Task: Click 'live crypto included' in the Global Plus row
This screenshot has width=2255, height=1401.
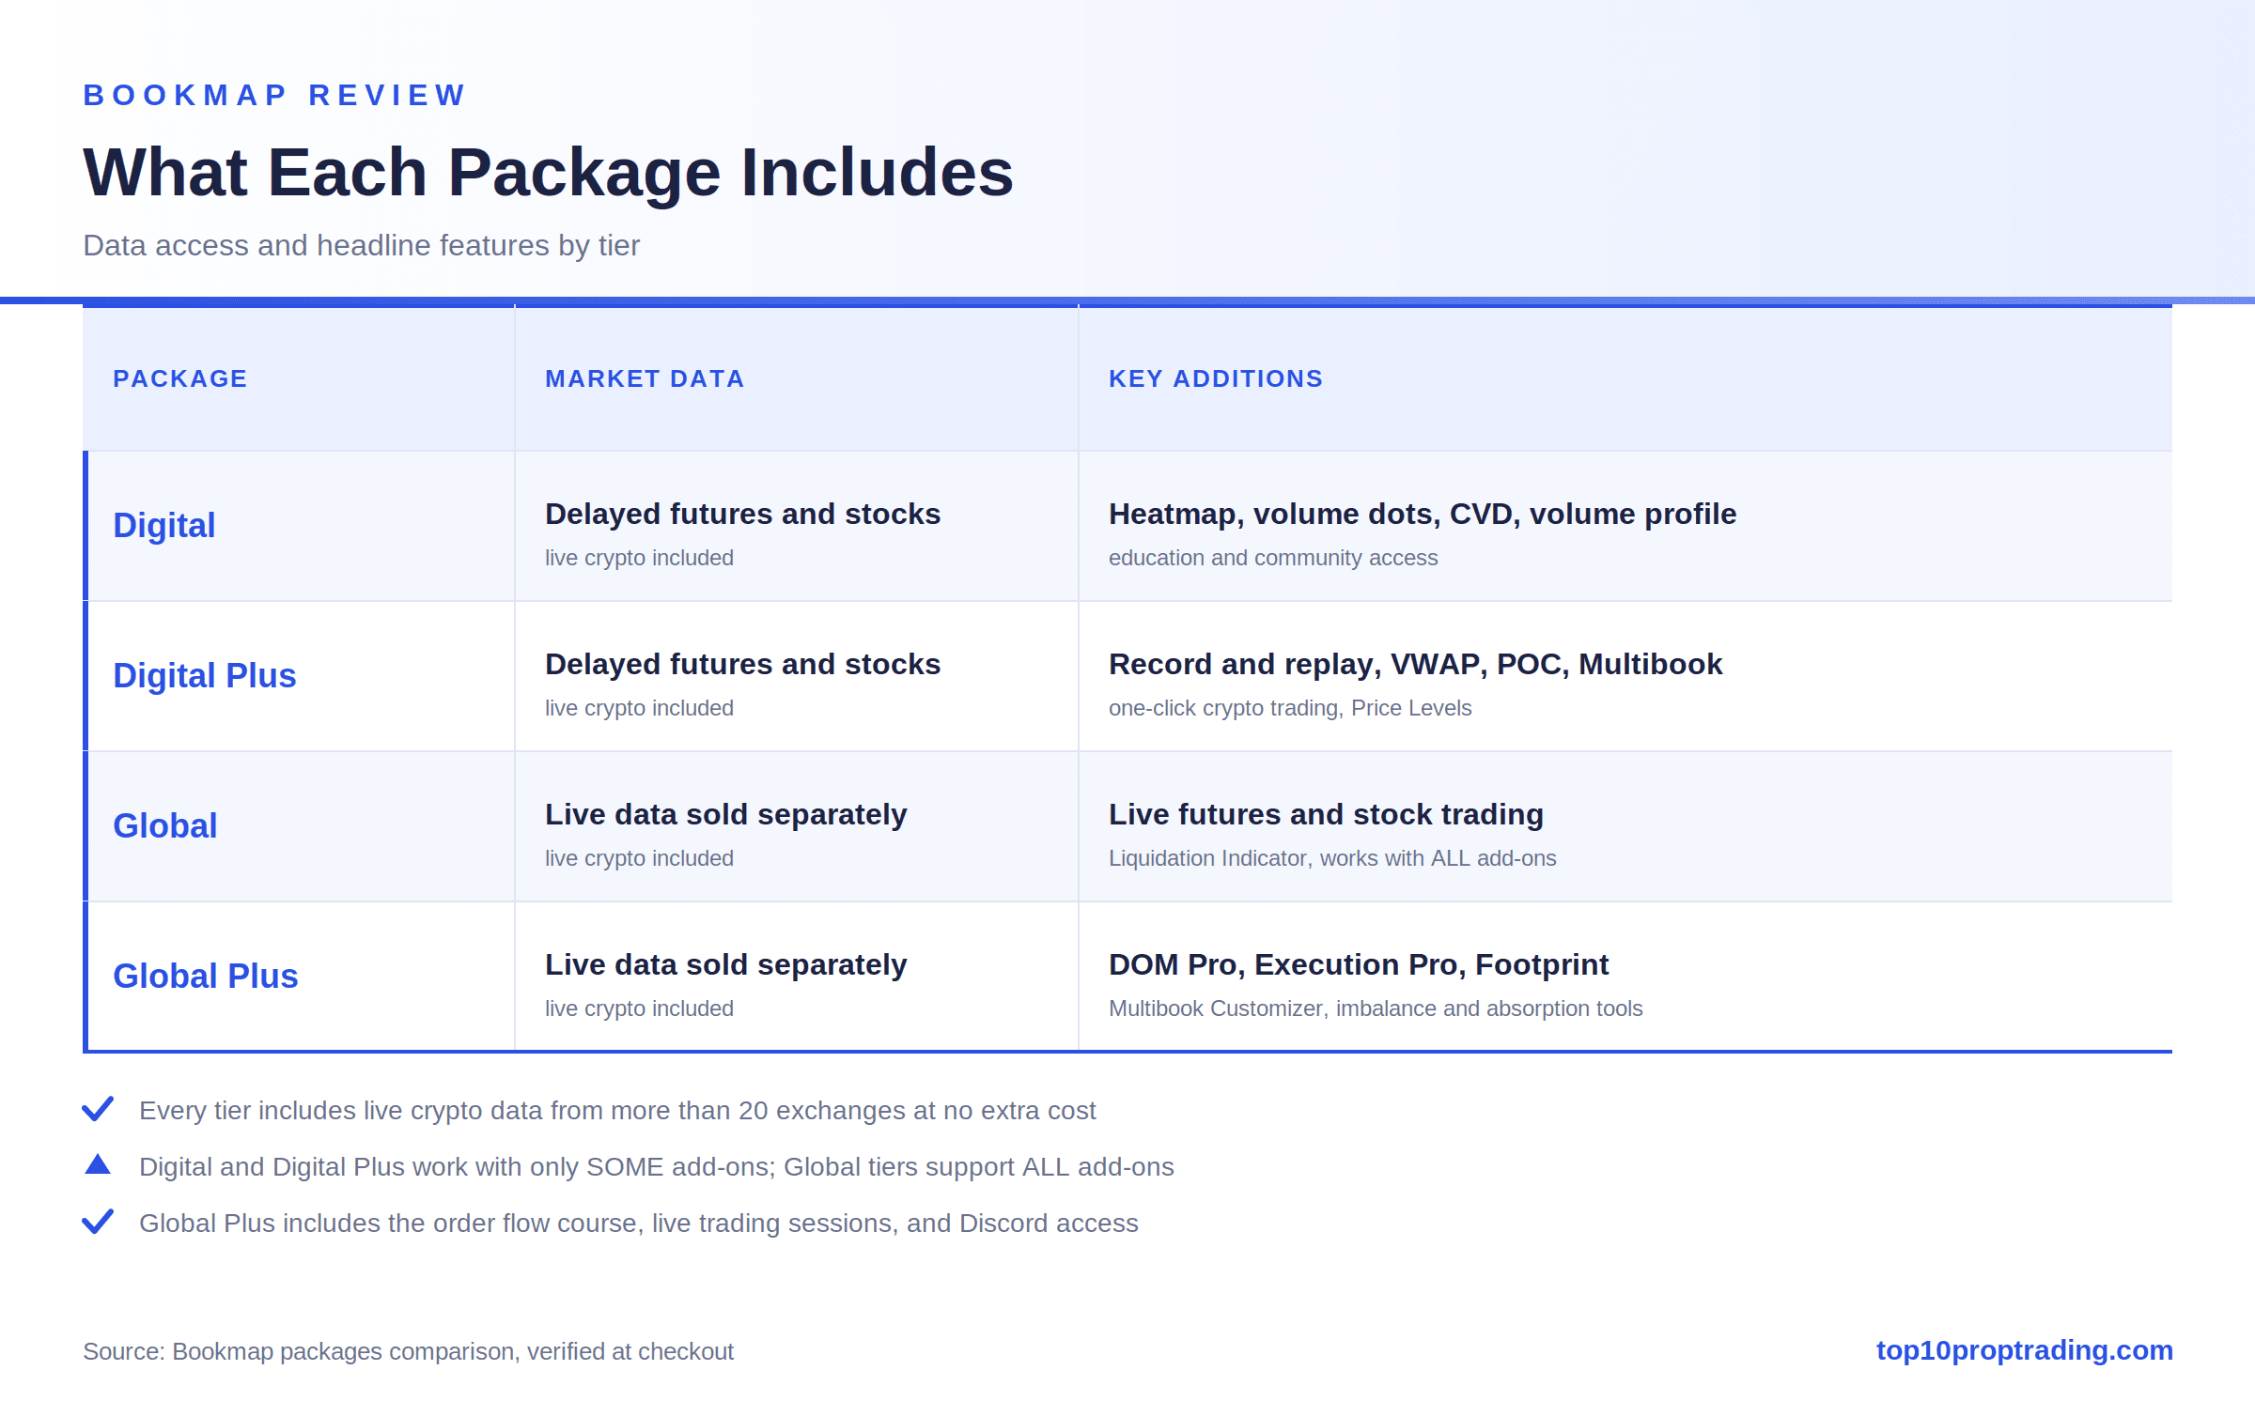Action: pyautogui.click(x=639, y=1008)
